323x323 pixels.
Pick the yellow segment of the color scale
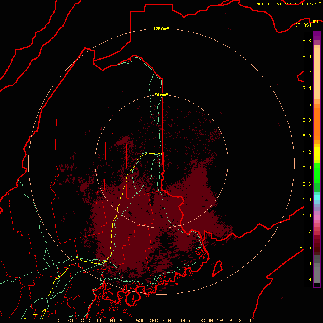point(317,154)
